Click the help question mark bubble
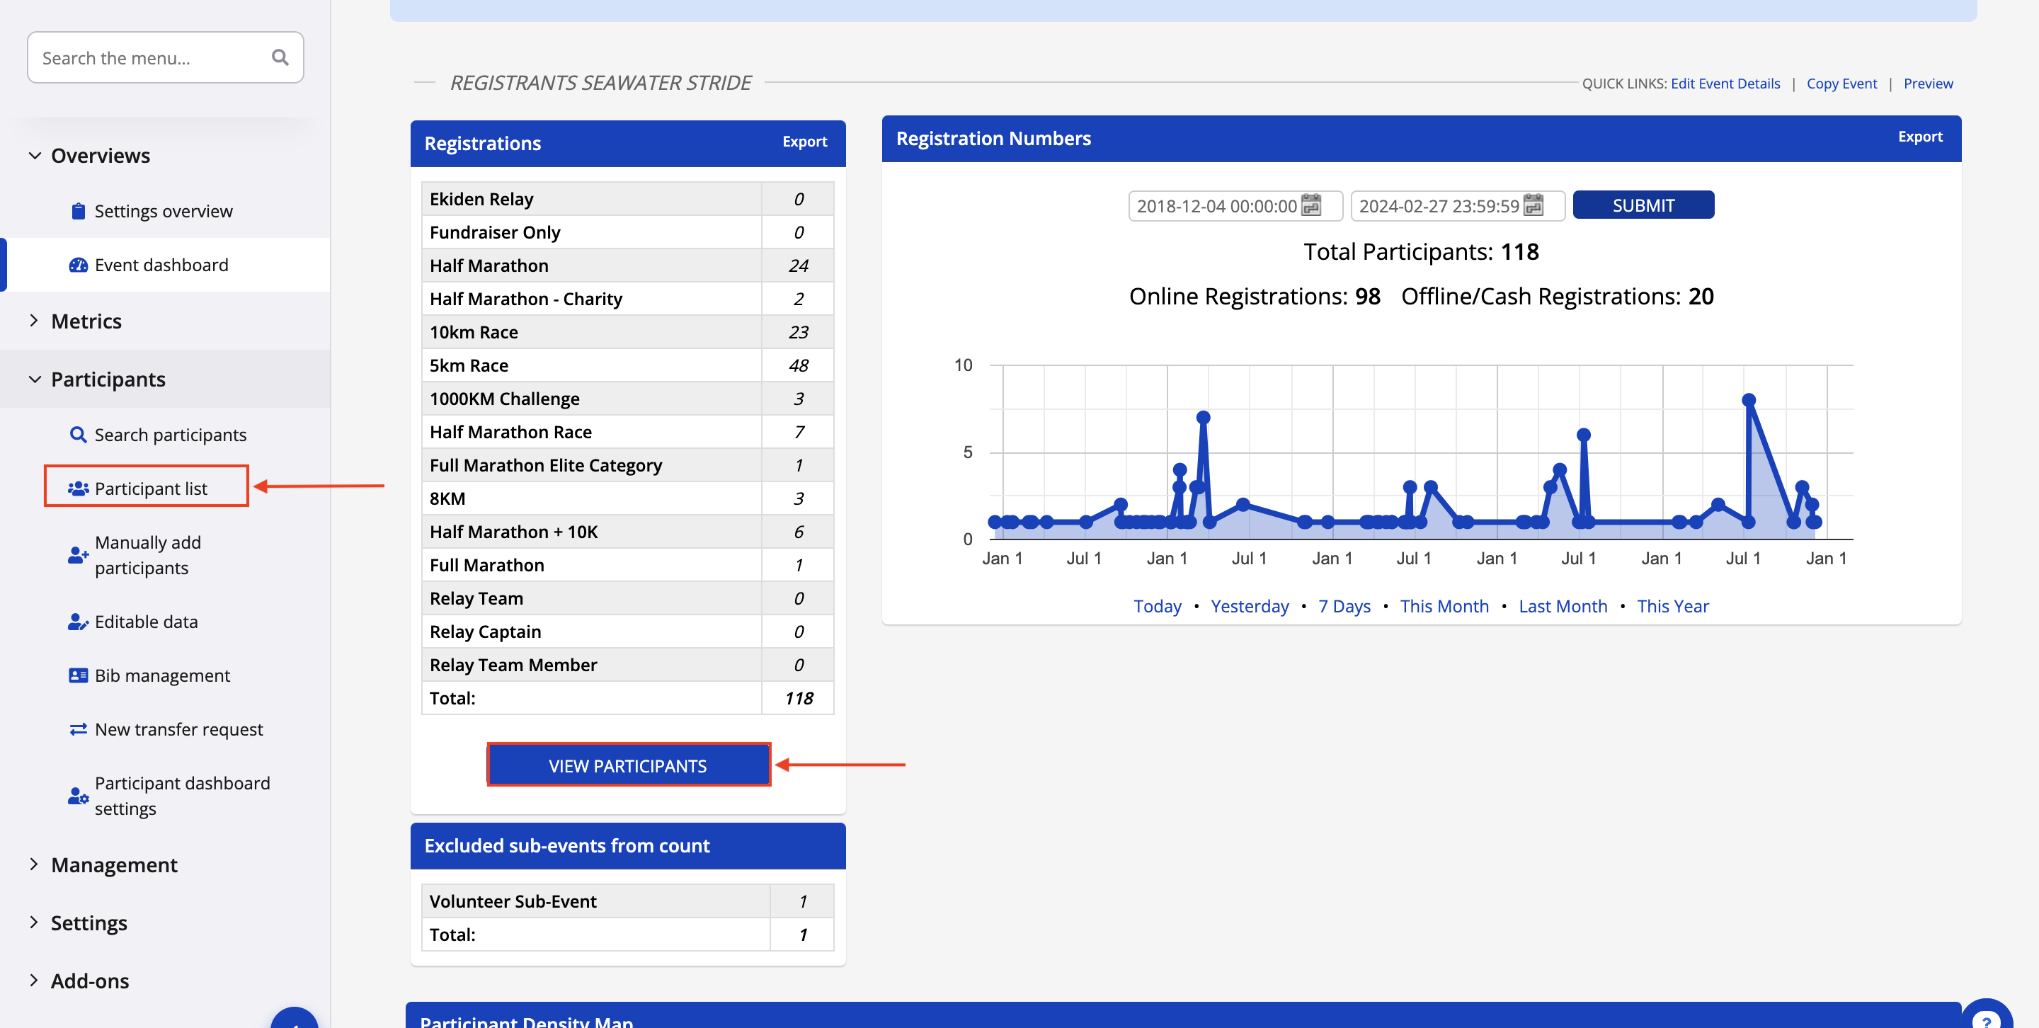The height and width of the screenshot is (1028, 2039). tap(1986, 1020)
